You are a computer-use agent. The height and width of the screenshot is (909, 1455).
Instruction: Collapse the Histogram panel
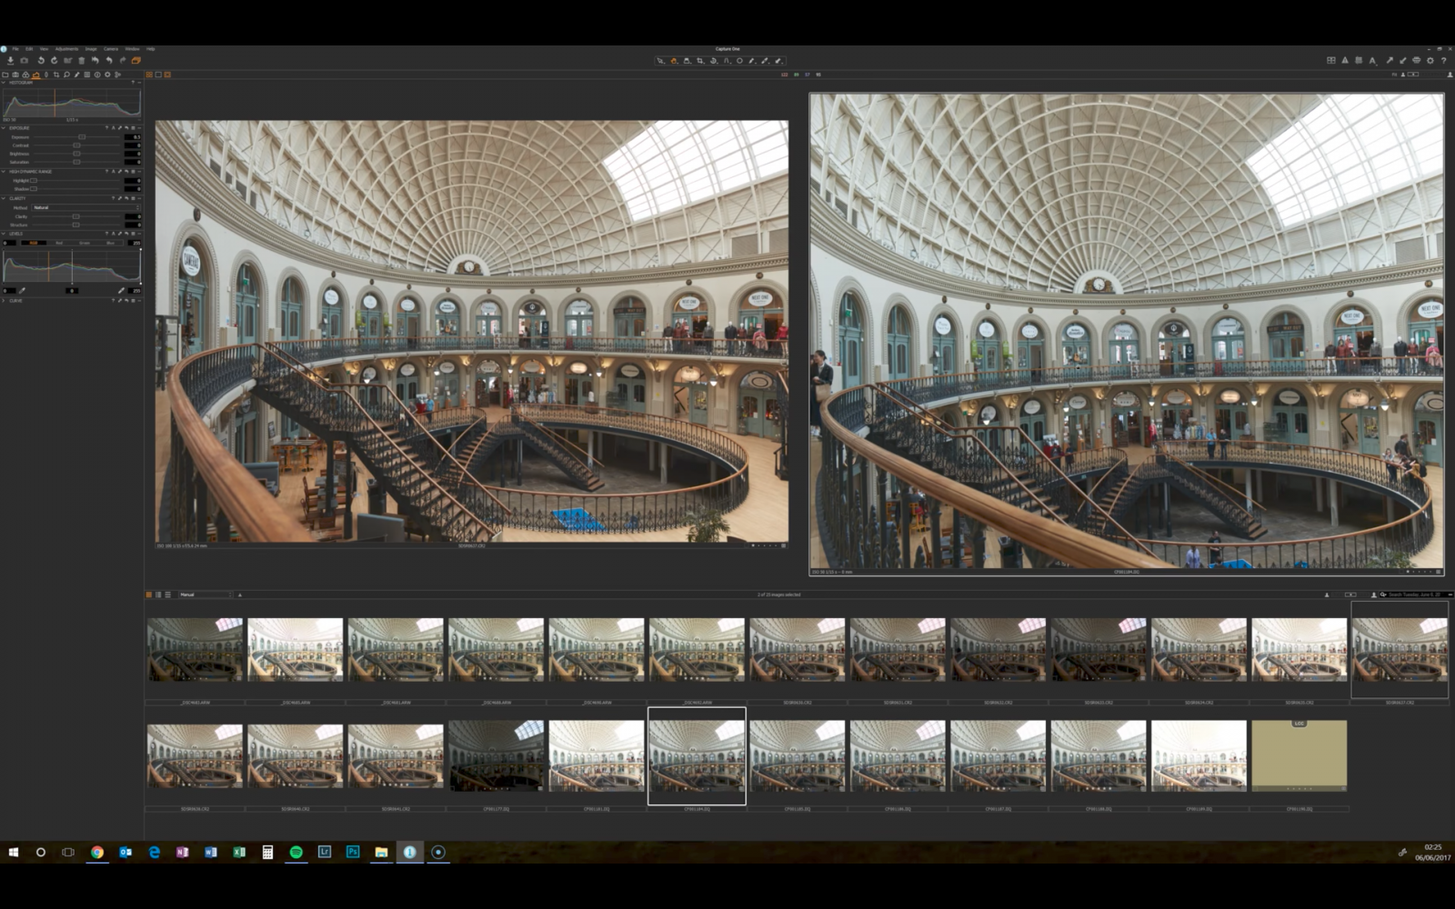pos(5,83)
